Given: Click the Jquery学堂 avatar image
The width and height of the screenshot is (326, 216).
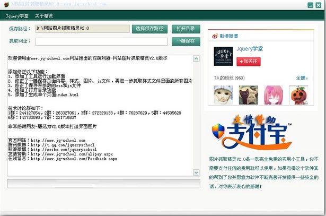Looking at the screenshot, I should 223,56.
